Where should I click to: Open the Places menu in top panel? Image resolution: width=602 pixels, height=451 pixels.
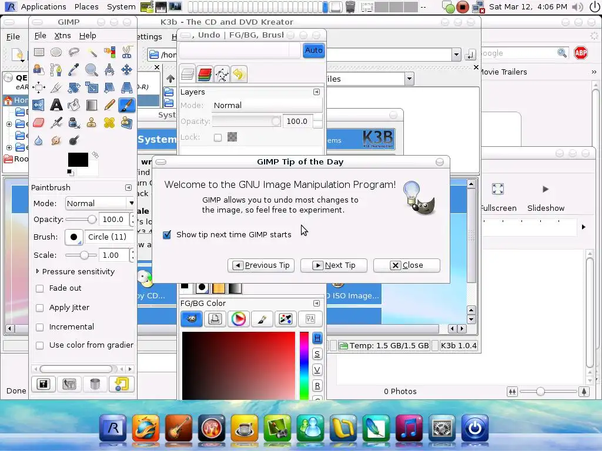tap(86, 6)
